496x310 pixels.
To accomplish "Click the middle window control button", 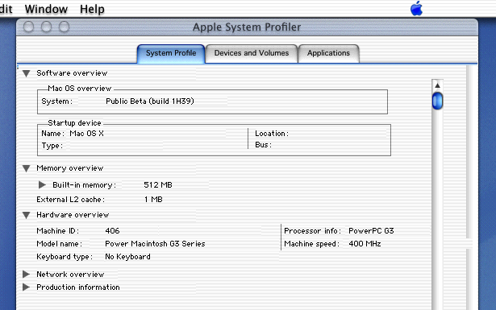I will [x=46, y=27].
